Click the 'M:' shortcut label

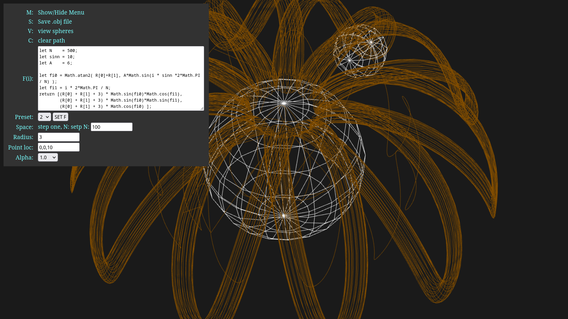pyautogui.click(x=30, y=12)
